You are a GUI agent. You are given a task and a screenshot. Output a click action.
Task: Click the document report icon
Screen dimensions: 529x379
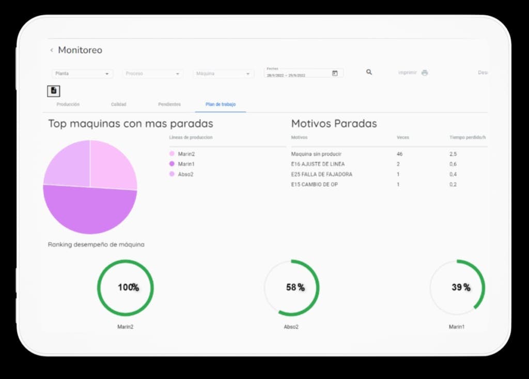pos(54,91)
